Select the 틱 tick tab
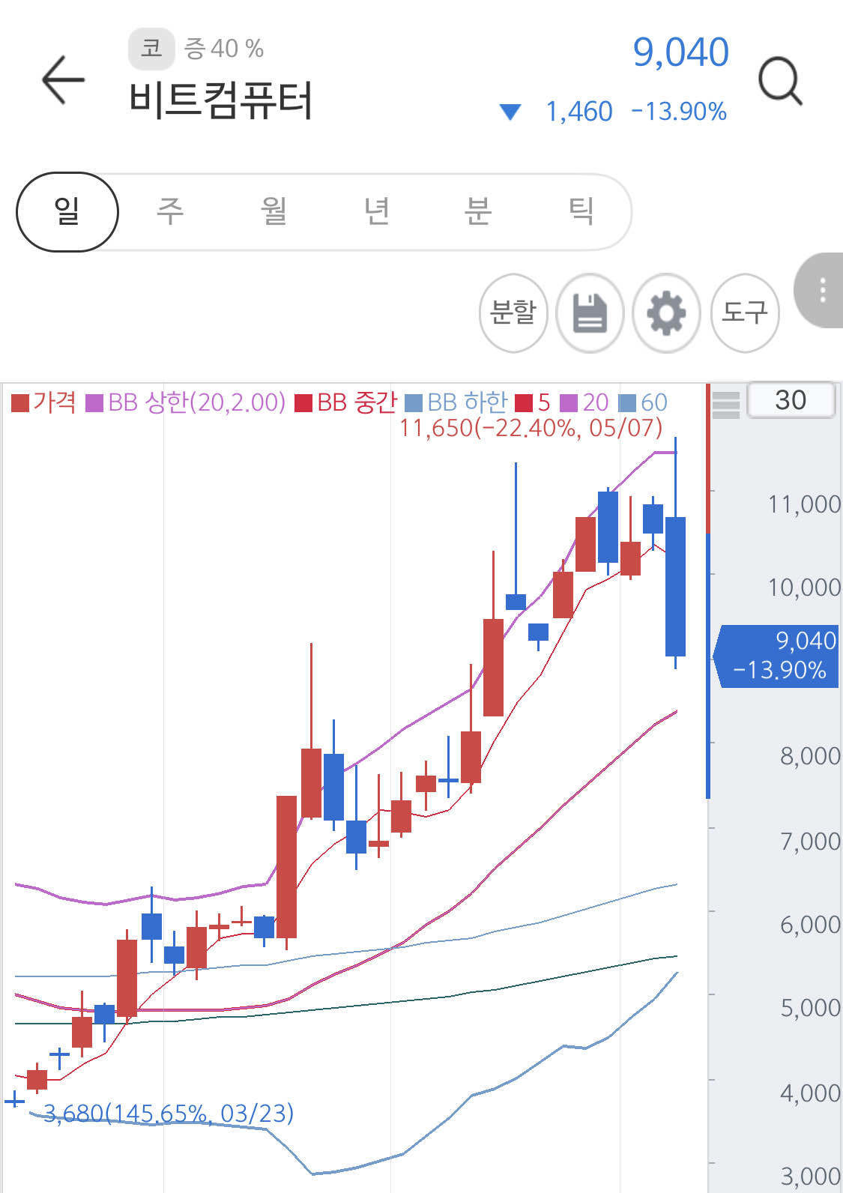This screenshot has width=843, height=1193. [581, 211]
